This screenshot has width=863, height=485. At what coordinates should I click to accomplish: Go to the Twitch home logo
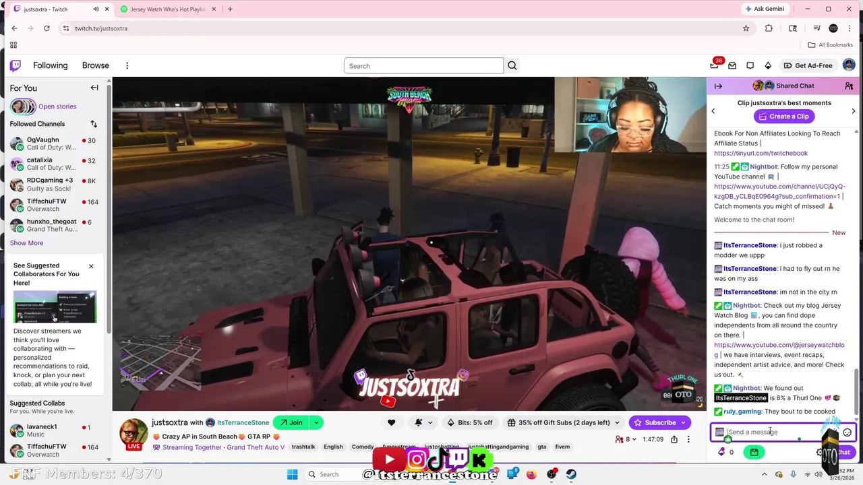[15, 65]
